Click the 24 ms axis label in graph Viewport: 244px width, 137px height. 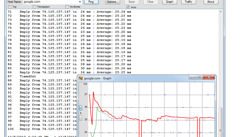pyautogui.click(x=86, y=132)
